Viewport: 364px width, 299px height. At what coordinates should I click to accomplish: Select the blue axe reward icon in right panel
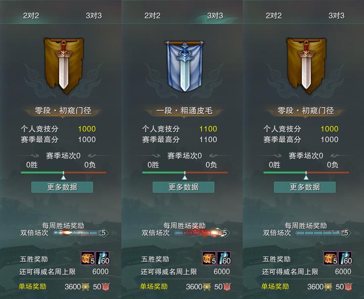tap(345, 258)
